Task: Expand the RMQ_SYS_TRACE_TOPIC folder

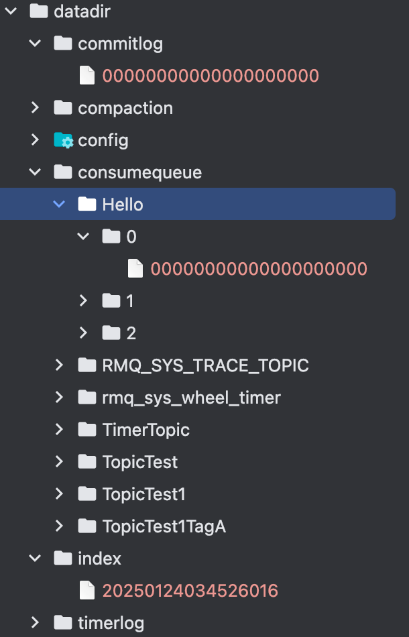Action: [60, 365]
